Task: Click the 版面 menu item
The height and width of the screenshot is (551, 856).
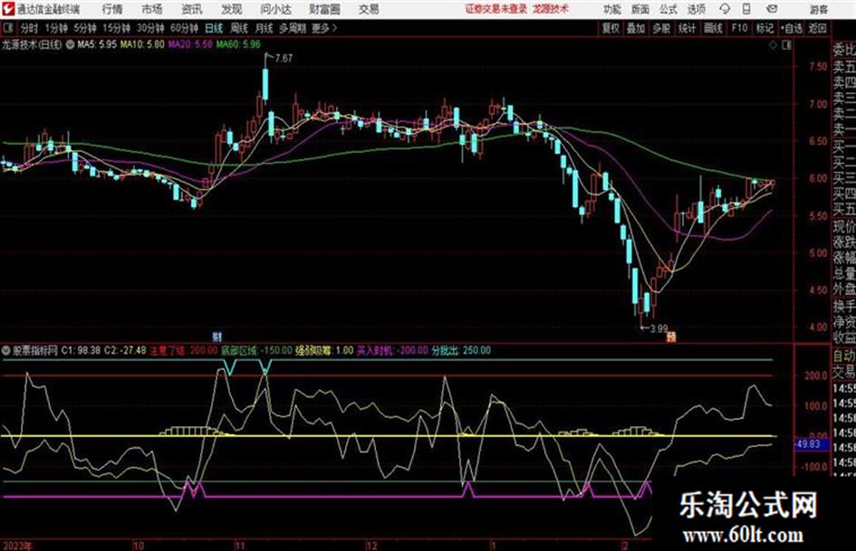Action: click(x=640, y=9)
